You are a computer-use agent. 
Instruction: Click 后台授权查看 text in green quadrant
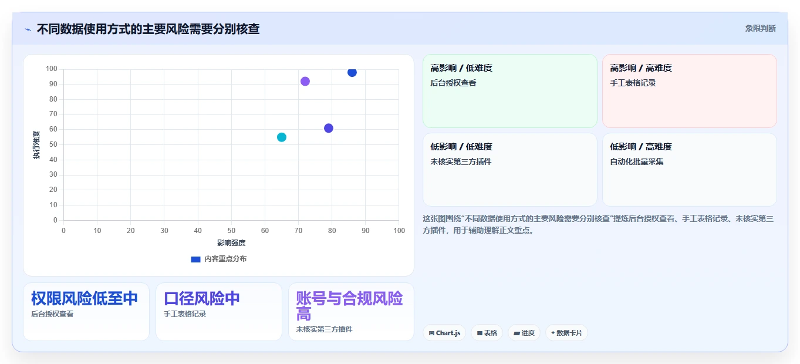click(453, 83)
